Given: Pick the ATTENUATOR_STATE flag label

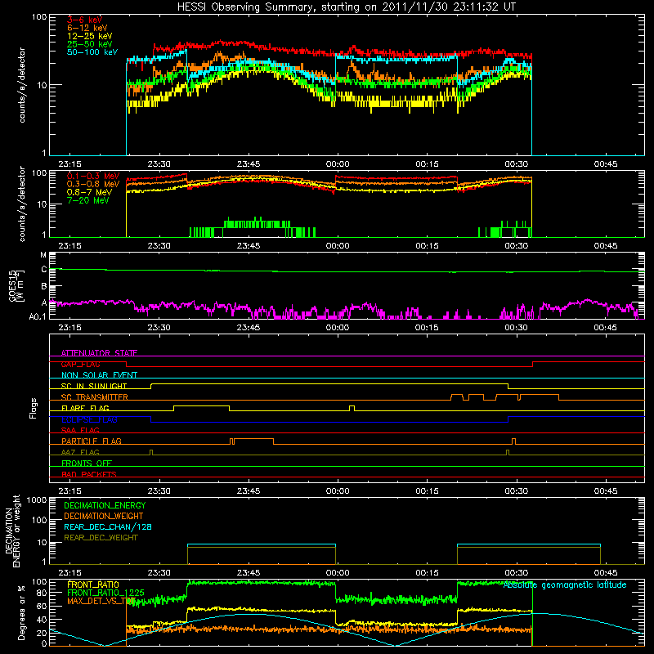Looking at the screenshot, I should pos(99,353).
